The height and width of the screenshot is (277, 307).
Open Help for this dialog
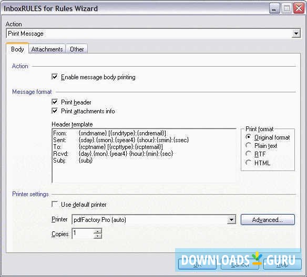click(282, 264)
